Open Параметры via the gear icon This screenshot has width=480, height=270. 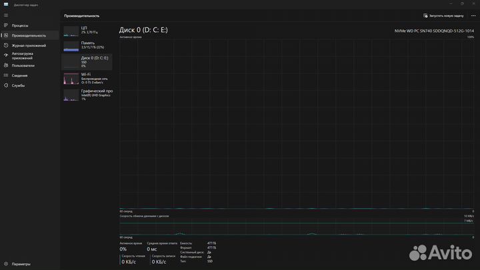point(6,264)
